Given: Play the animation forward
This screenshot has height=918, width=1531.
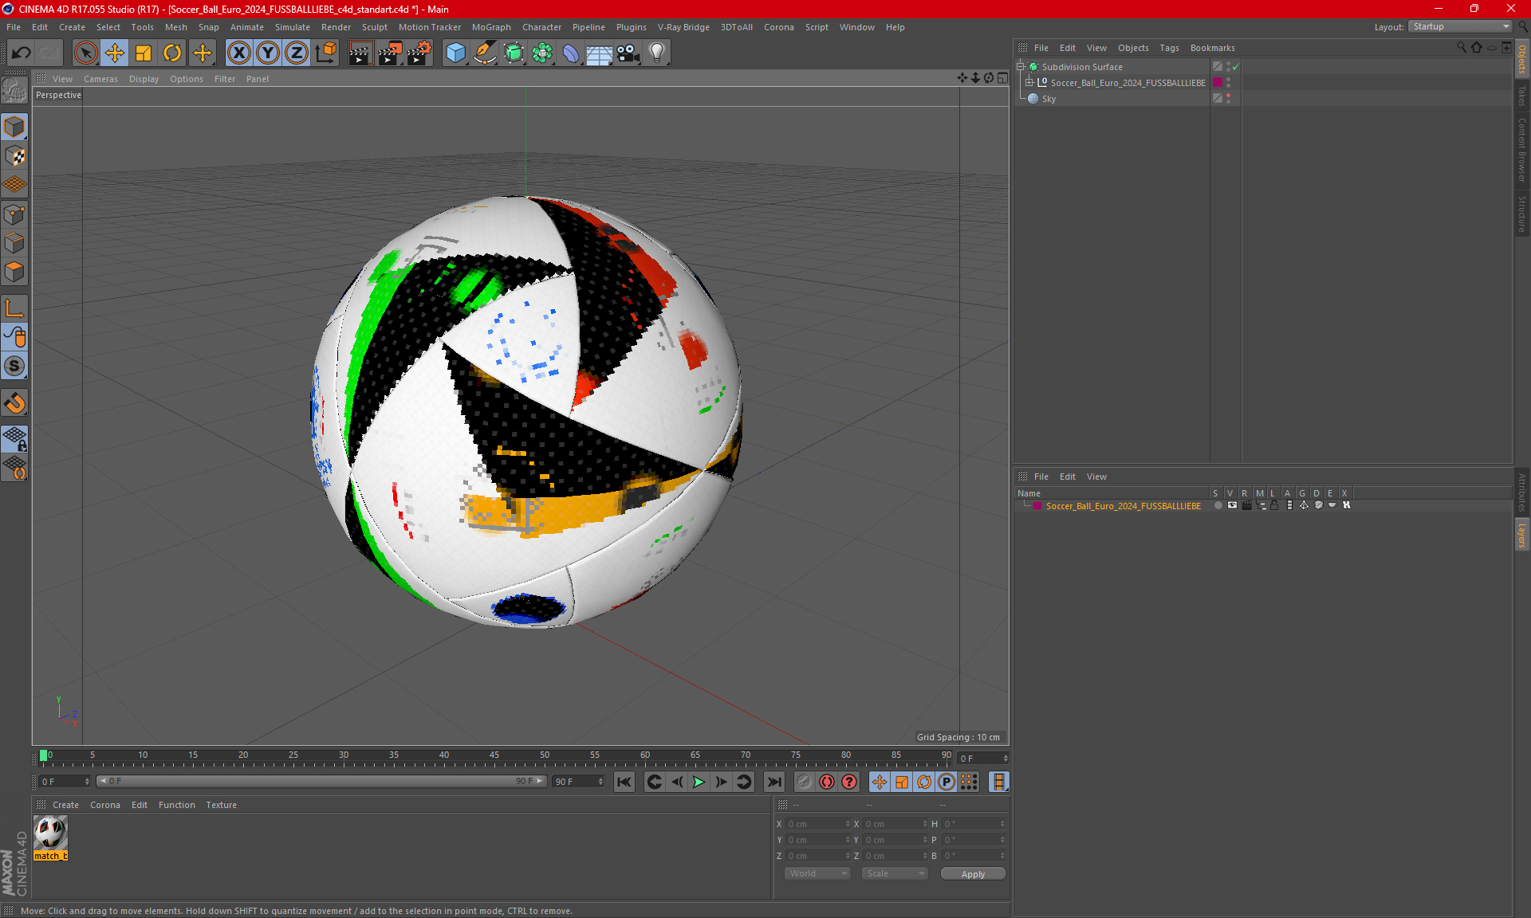Looking at the screenshot, I should coord(699,782).
